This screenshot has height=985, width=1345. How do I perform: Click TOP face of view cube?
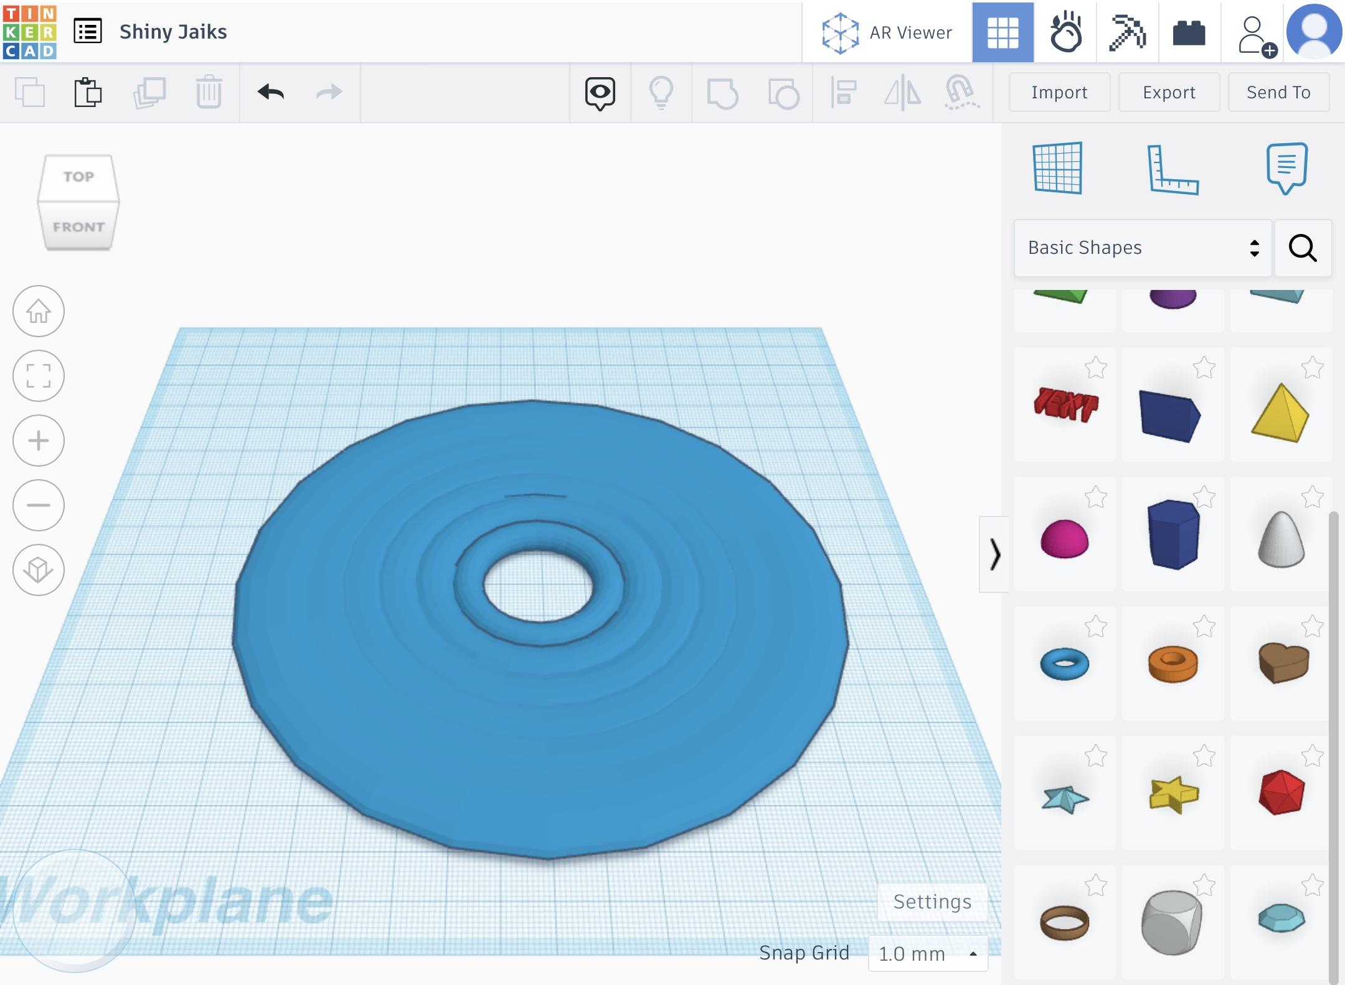click(x=78, y=177)
